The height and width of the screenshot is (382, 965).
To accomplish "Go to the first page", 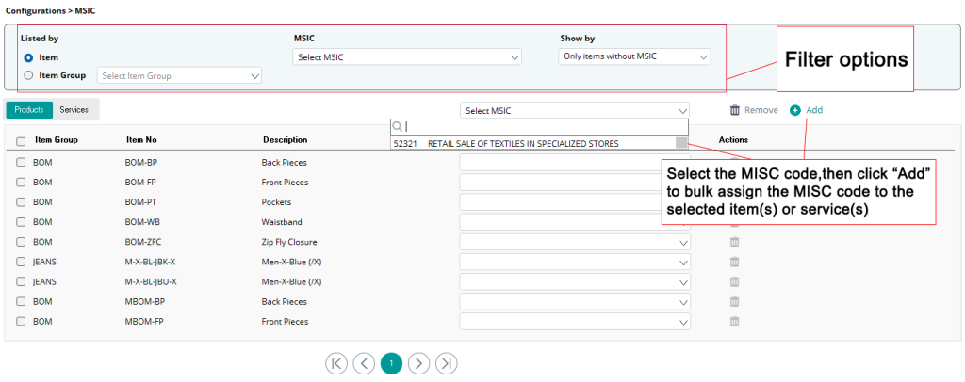I will click(336, 363).
